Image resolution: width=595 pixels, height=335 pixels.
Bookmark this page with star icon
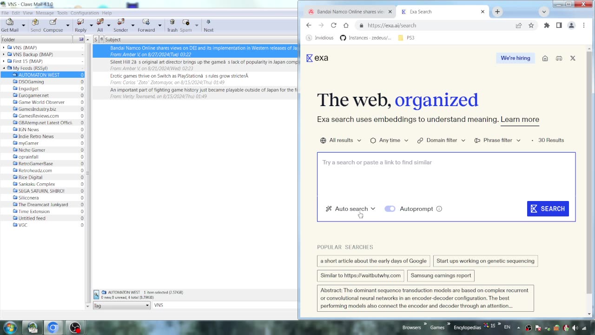(531, 26)
